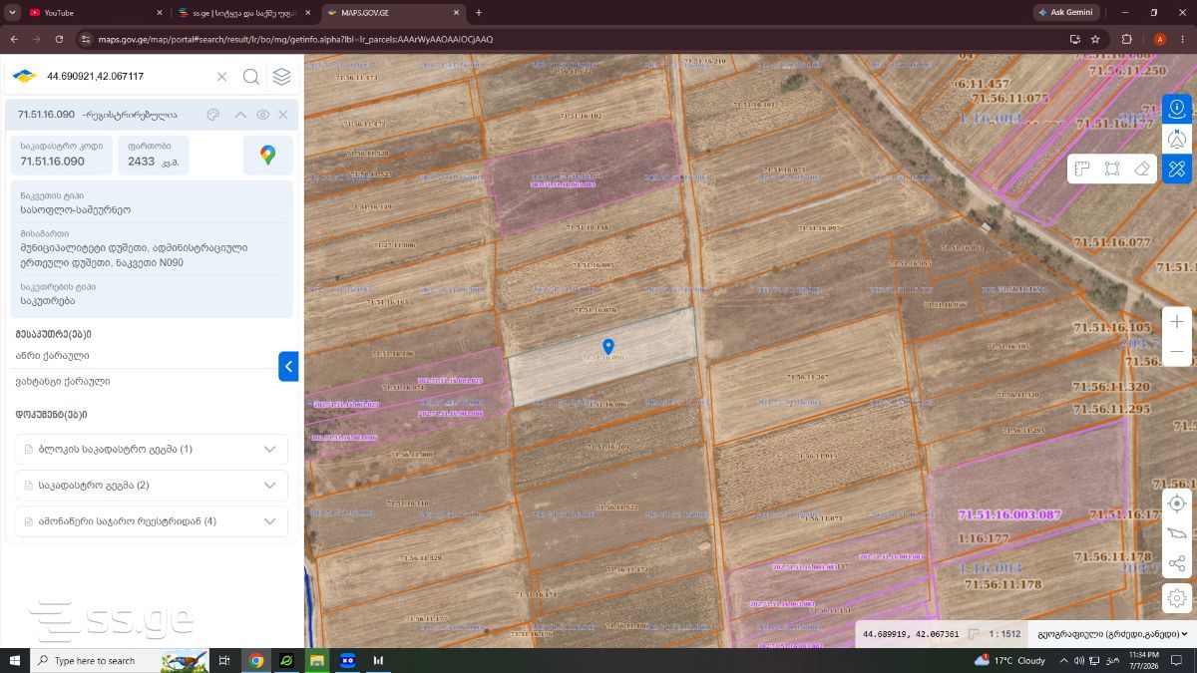Select the MAPS.GOV.GE tab
Image resolution: width=1197 pixels, height=673 pixels.
(394, 12)
